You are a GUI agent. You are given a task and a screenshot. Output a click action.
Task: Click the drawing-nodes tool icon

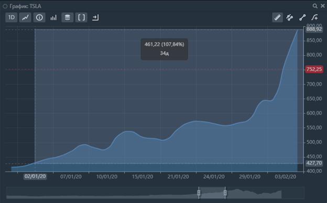click(x=290, y=17)
